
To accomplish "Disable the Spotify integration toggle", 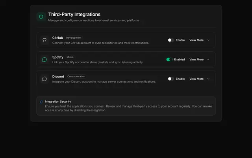I will pos(169,60).
